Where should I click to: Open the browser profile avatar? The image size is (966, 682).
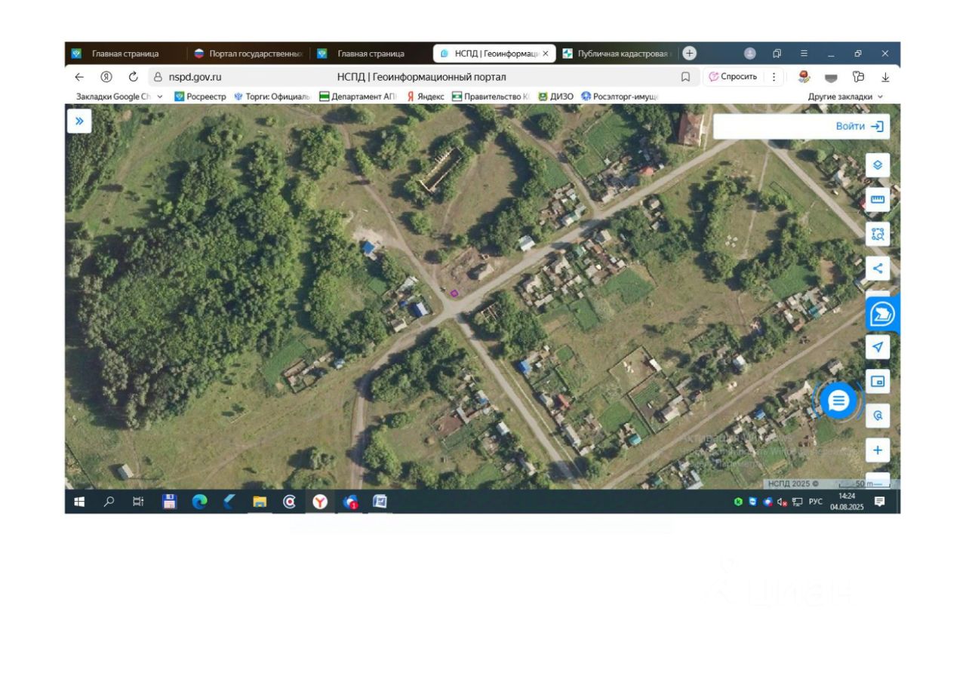(x=749, y=54)
